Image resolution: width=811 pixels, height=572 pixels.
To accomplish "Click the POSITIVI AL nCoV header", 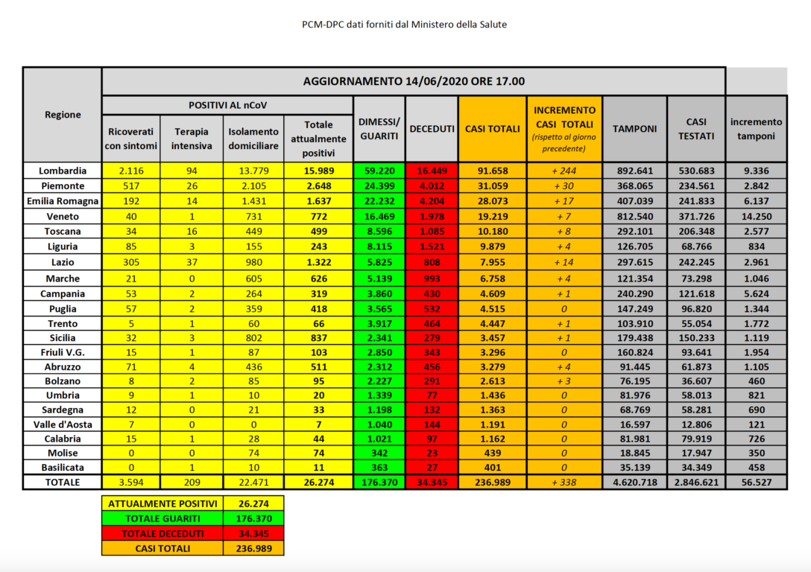I will tap(227, 105).
